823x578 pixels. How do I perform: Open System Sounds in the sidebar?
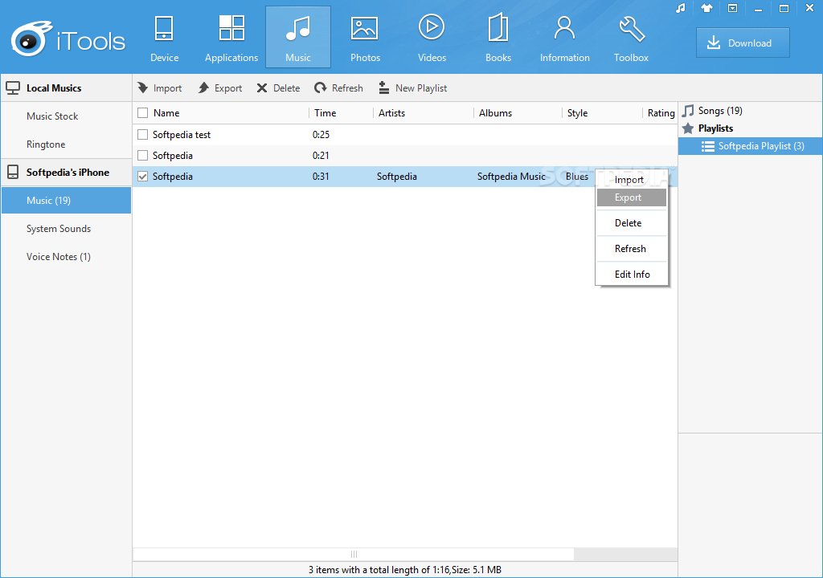point(66,229)
